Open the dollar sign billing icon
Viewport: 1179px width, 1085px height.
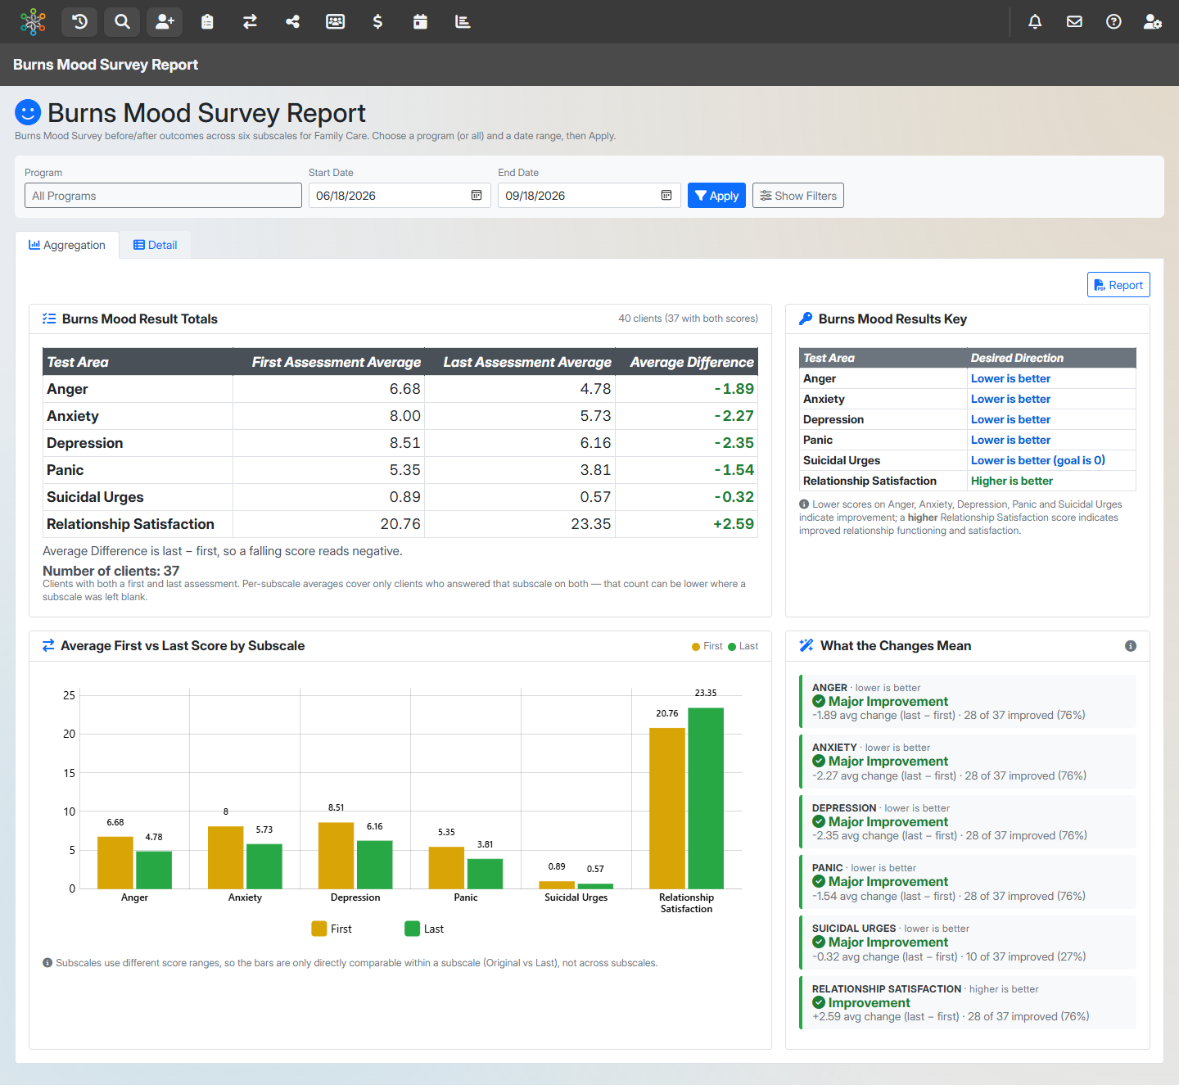click(377, 21)
